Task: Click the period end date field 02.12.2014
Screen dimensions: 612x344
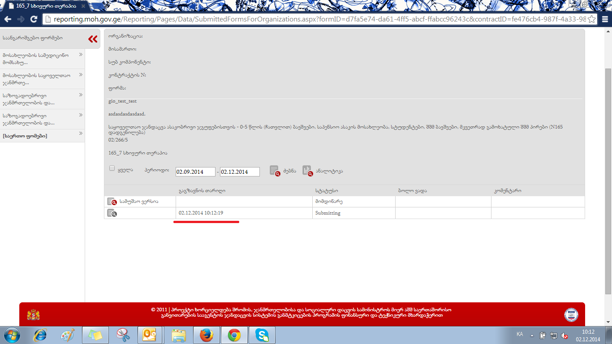Action: click(240, 172)
